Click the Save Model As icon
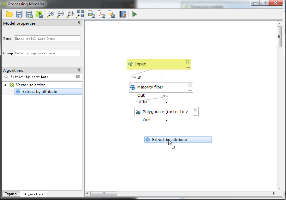 pyautogui.click(x=29, y=14)
